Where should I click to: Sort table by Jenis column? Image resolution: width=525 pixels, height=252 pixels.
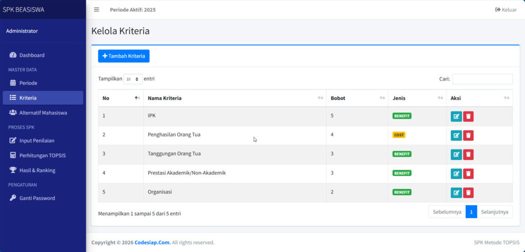[x=417, y=98]
